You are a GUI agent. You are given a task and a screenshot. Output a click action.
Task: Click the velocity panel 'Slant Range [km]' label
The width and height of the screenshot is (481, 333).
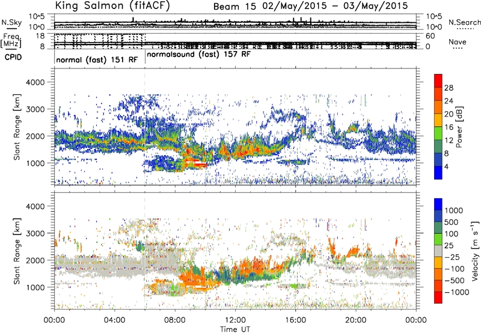(x=17, y=251)
